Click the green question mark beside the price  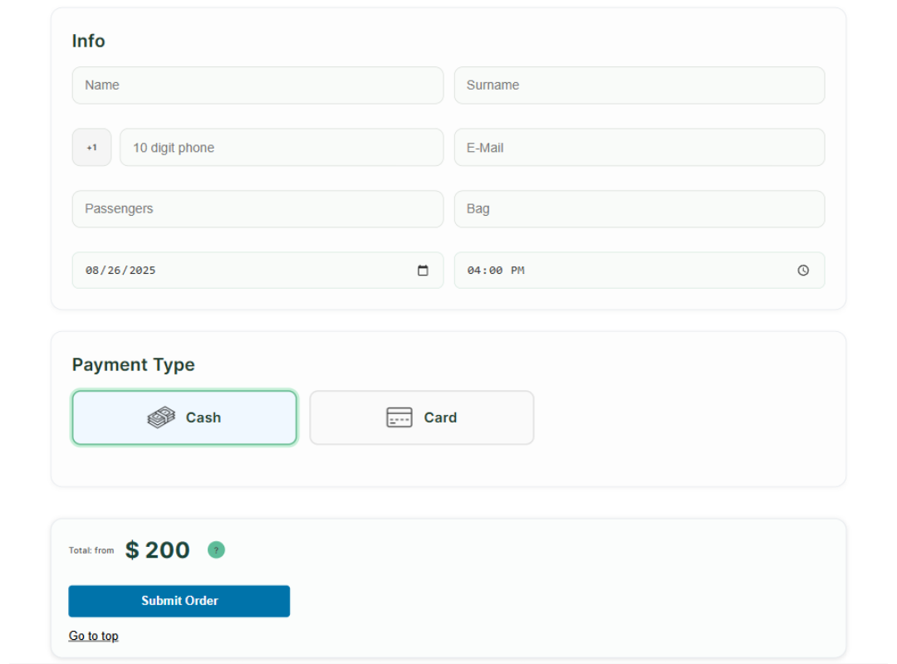216,549
